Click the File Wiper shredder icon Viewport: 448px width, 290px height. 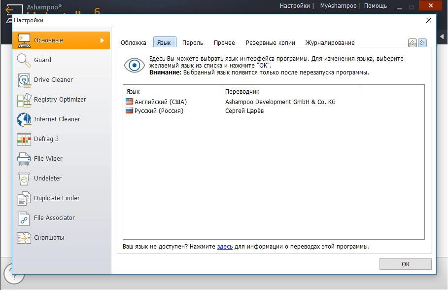[x=24, y=159]
